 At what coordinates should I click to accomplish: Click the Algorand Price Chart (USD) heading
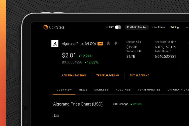[x=78, y=104]
